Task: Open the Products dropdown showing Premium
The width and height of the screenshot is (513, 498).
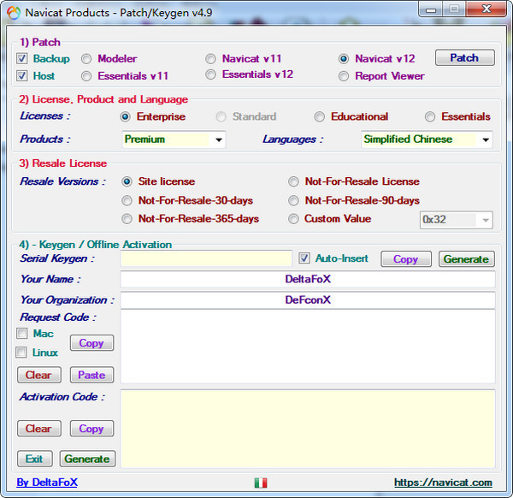Action: point(174,139)
